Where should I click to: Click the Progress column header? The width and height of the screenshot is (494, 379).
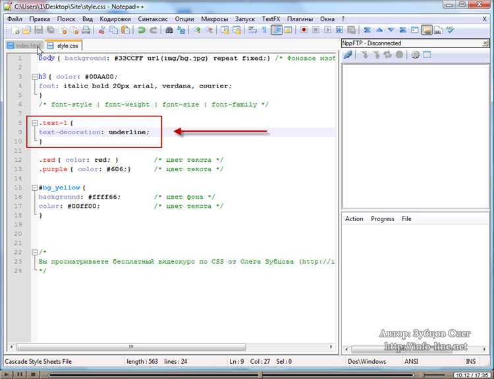(x=383, y=218)
